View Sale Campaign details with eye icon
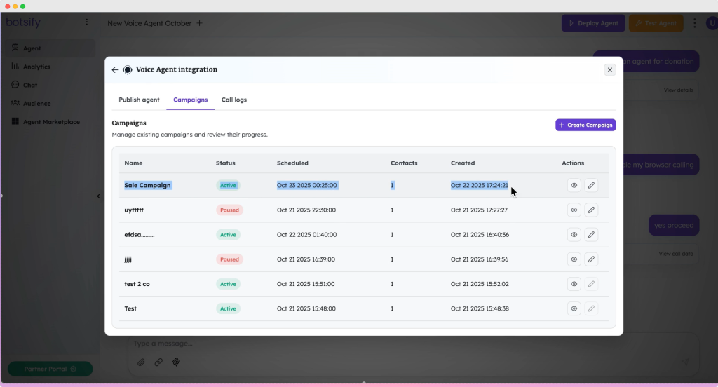The width and height of the screenshot is (718, 387). [x=574, y=186]
